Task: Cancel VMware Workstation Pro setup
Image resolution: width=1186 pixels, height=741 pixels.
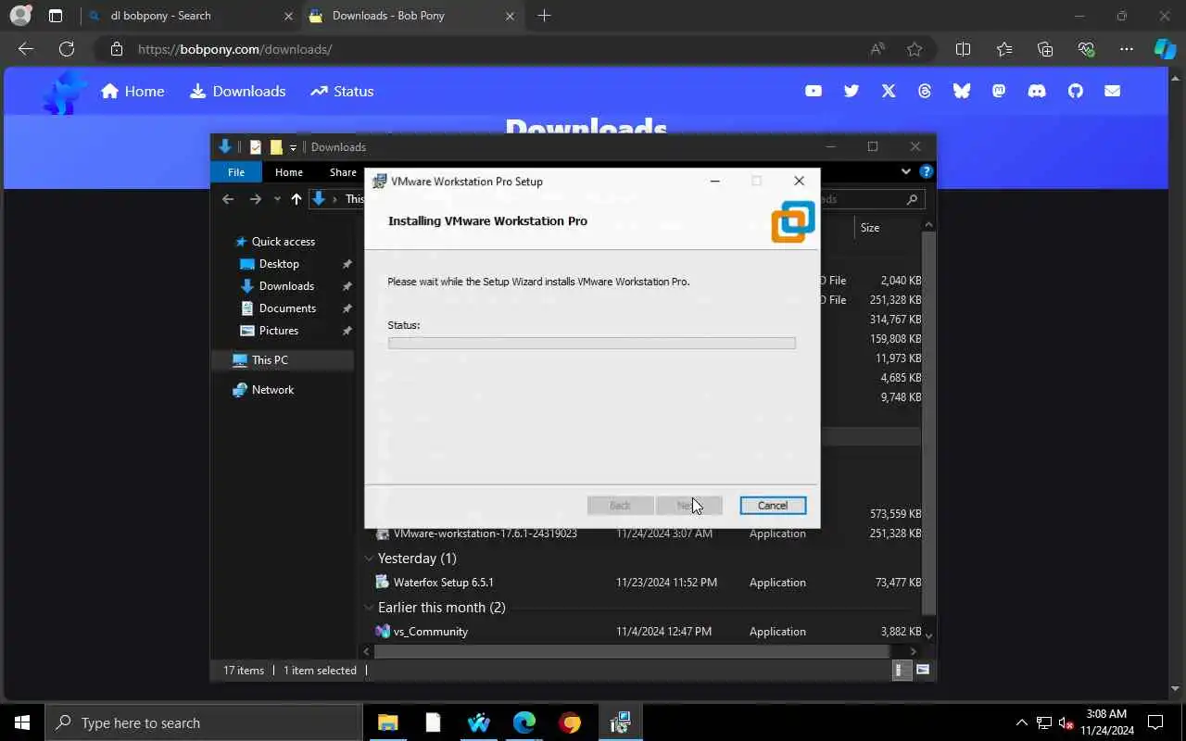Action: [773, 506]
